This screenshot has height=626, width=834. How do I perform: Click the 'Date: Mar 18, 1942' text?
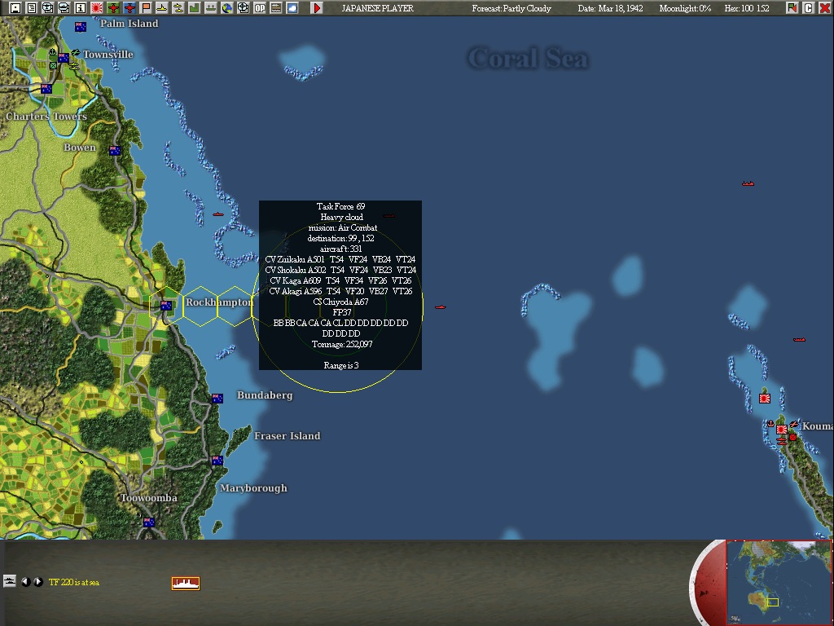[610, 8]
